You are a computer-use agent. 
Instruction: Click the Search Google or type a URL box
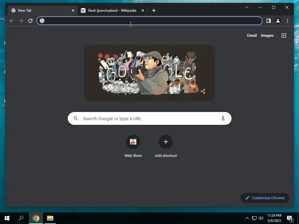tap(149, 118)
